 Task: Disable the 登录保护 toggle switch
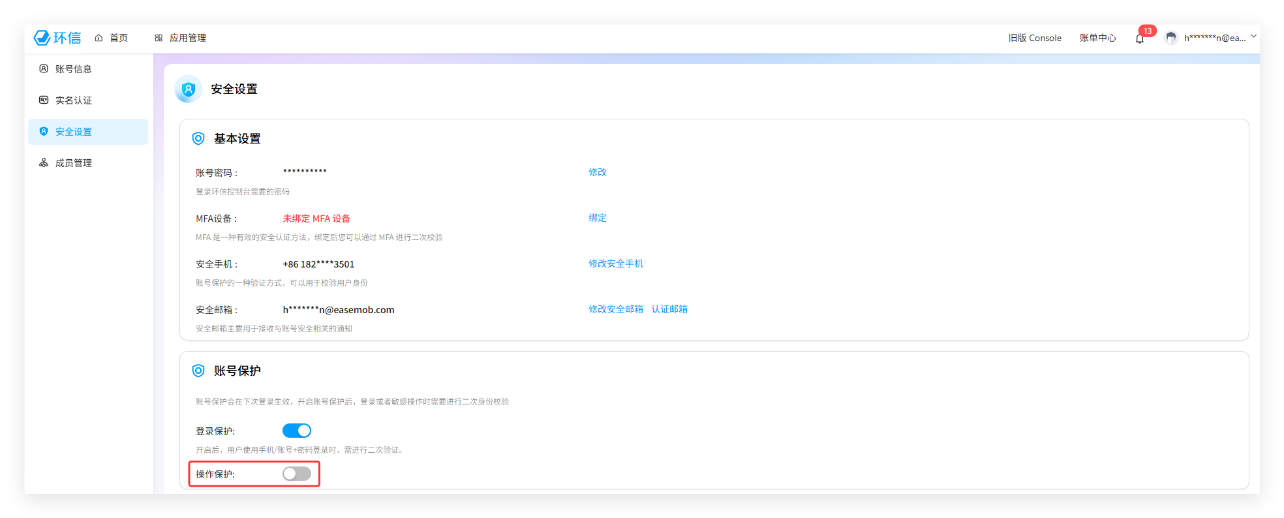click(x=297, y=431)
